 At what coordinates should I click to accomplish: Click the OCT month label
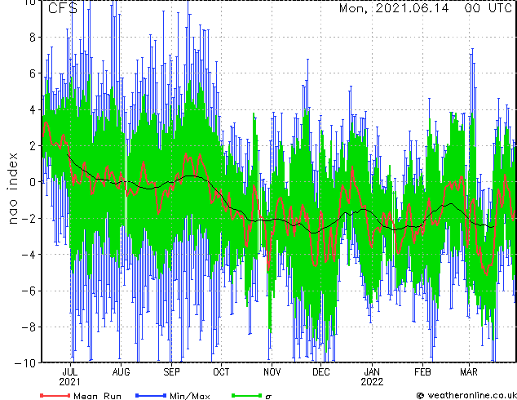(x=221, y=372)
